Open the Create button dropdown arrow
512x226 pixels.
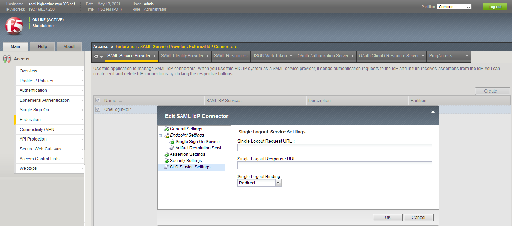pos(508,91)
